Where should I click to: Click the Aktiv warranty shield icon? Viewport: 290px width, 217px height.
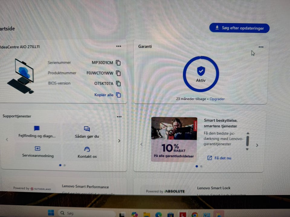[201, 71]
